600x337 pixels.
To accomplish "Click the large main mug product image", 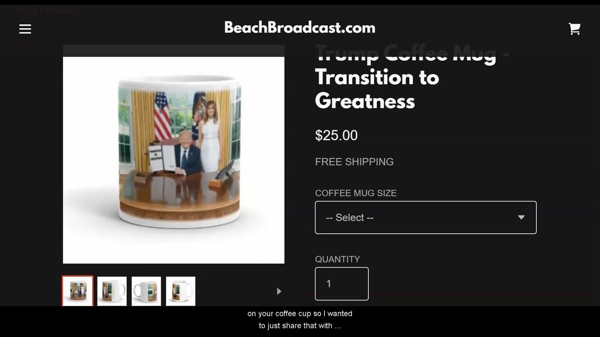I will 173,160.
